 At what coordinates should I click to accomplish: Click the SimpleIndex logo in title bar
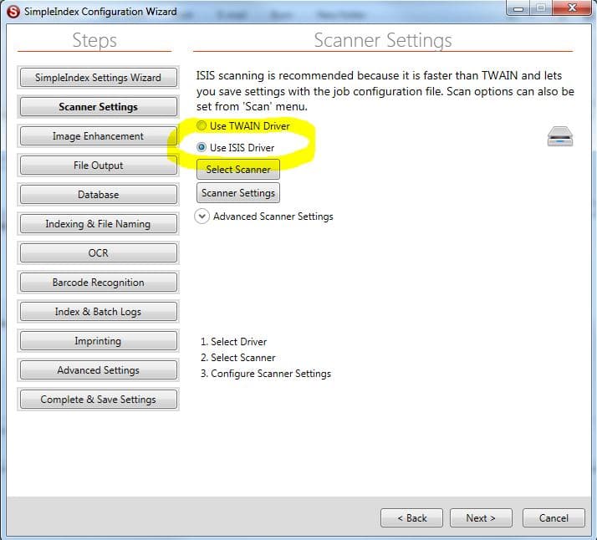[13, 12]
